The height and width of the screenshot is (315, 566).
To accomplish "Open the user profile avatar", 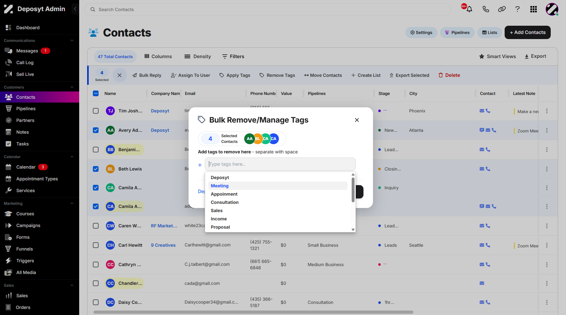I will tap(552, 9).
